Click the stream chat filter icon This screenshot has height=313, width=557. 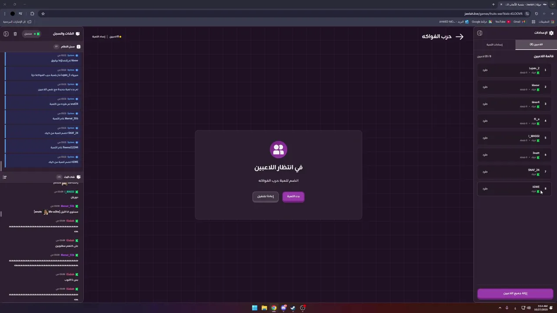pos(5,177)
